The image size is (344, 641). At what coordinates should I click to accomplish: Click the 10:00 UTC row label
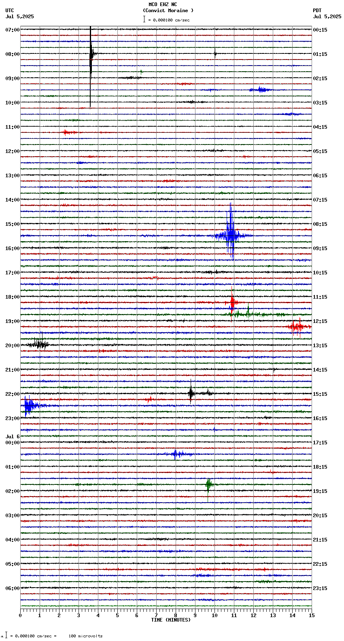(x=13, y=103)
